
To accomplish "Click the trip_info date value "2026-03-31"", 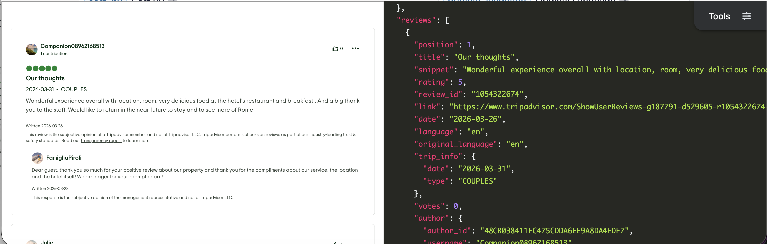I will click(x=484, y=169).
